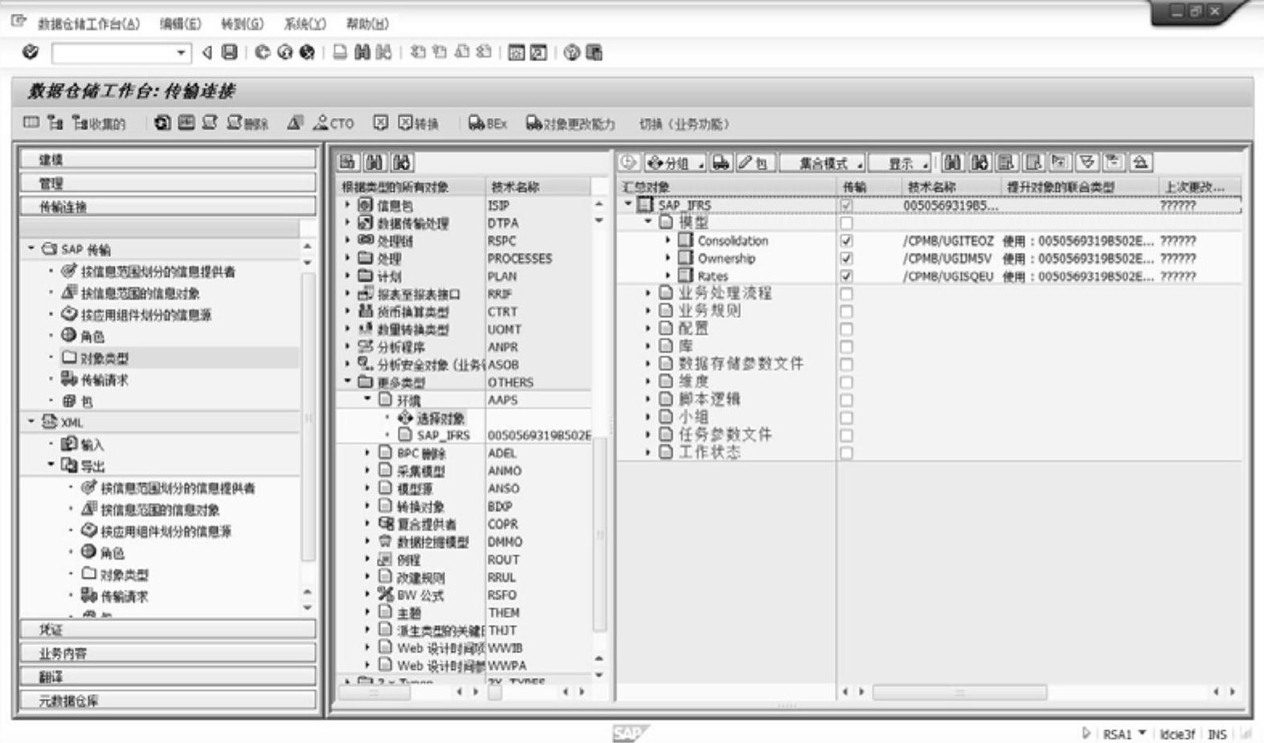Open the 集合模式 dropdown button
1264x743 pixels.
pos(823,163)
